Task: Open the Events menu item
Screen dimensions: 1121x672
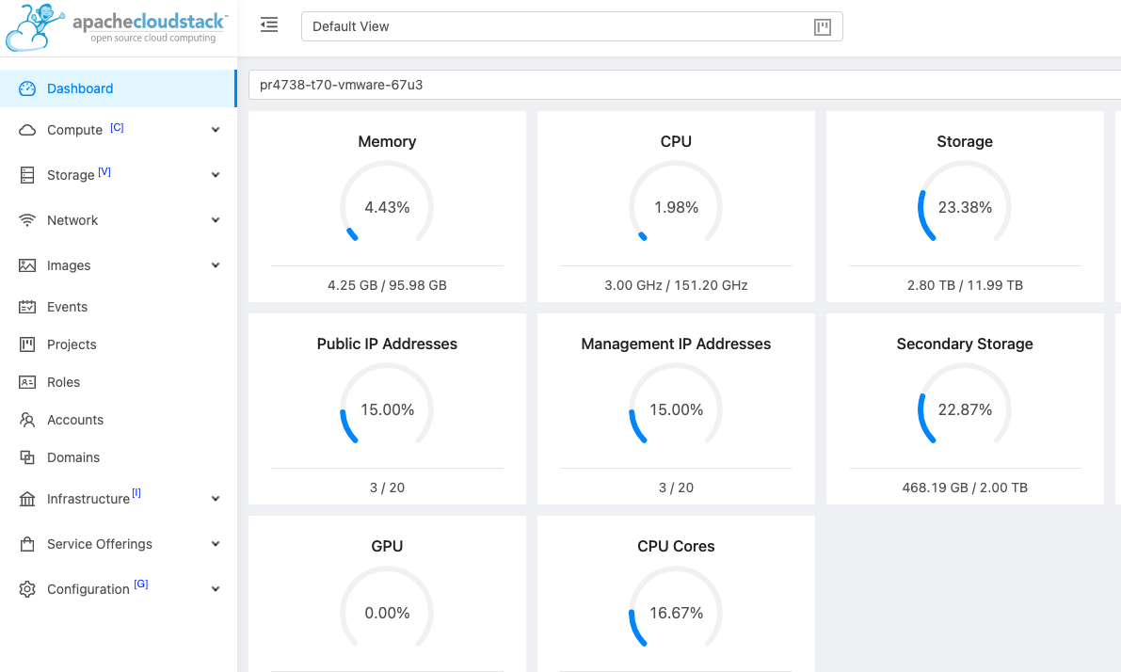Action: coord(119,307)
